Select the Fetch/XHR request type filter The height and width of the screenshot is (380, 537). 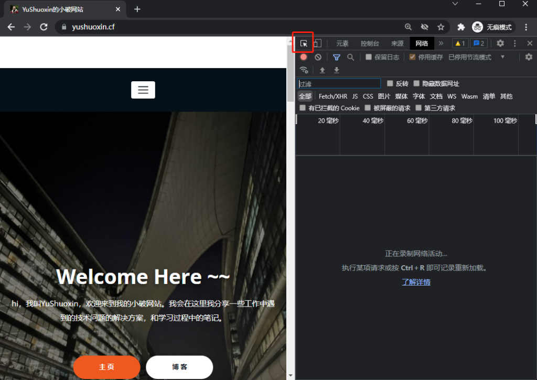click(x=333, y=96)
